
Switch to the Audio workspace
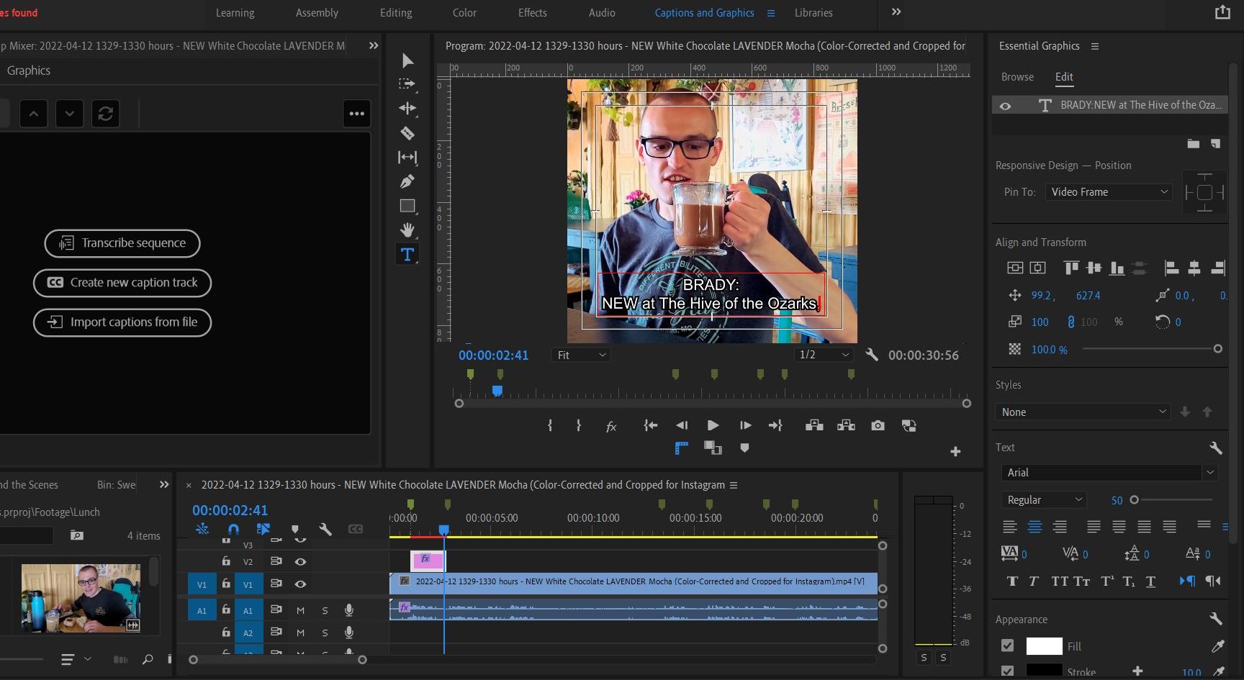[x=602, y=13]
